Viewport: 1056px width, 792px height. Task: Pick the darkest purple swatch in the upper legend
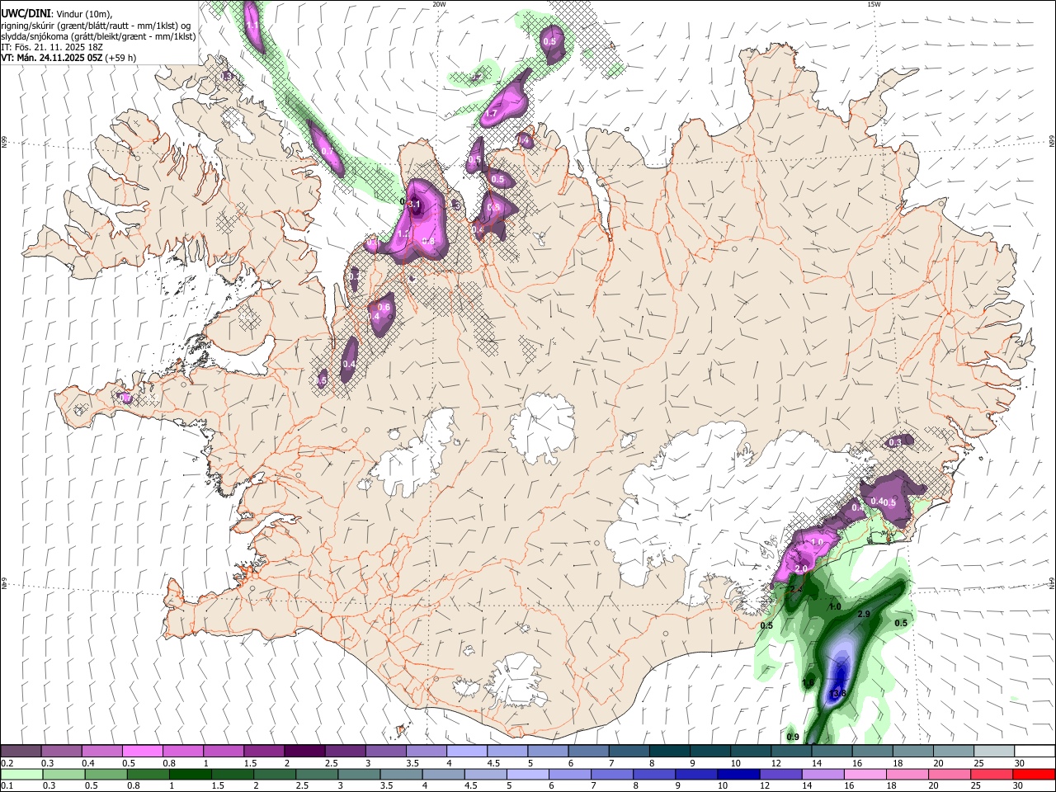coord(304,752)
